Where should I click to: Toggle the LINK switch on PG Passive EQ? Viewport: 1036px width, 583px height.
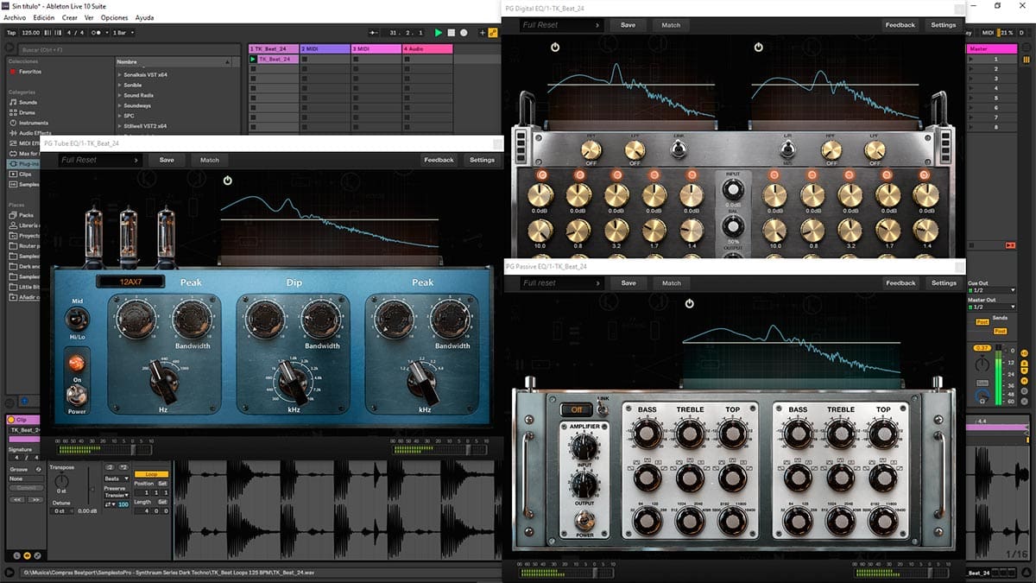click(603, 409)
